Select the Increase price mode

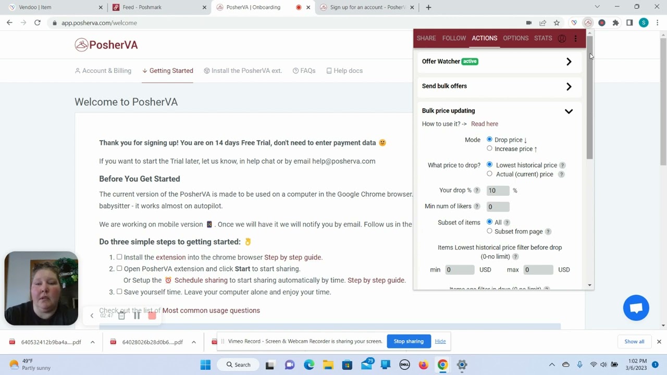click(x=489, y=148)
